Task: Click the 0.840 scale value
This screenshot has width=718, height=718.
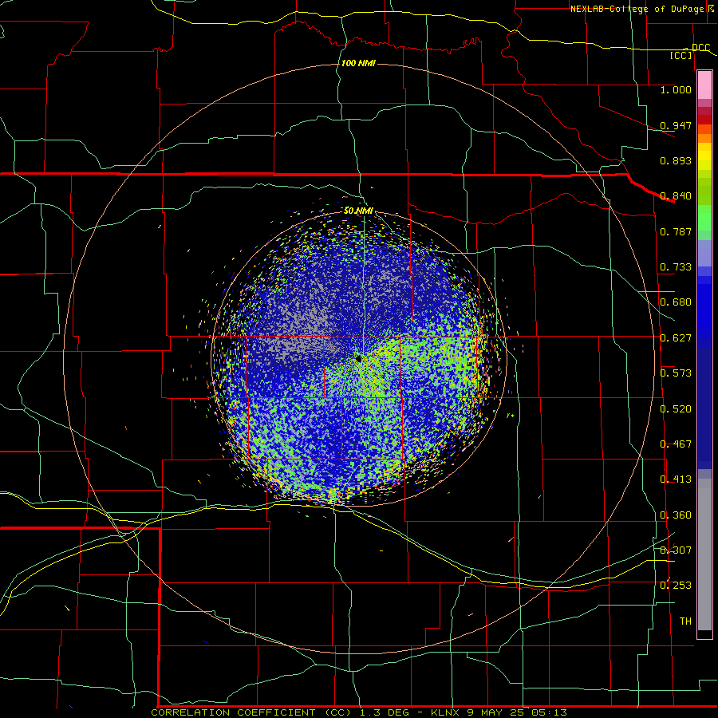Action: [676, 196]
